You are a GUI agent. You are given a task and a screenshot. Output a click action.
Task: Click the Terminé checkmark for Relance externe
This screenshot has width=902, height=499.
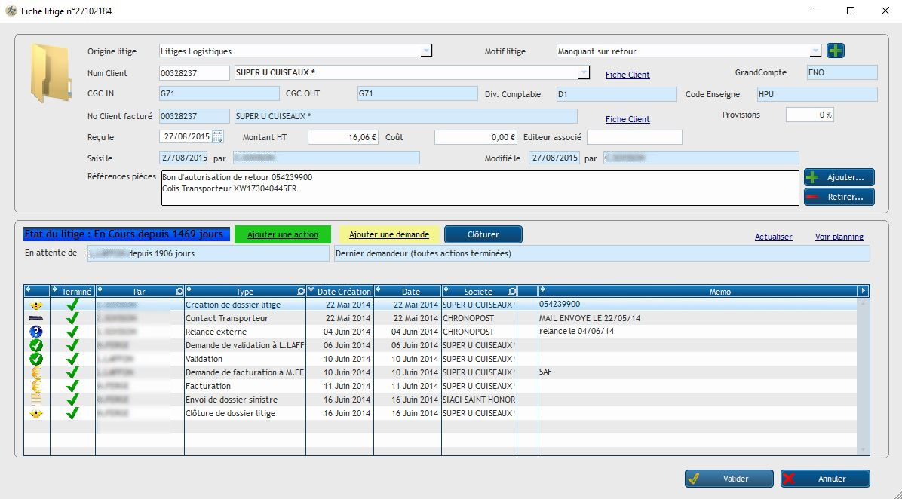[72, 332]
